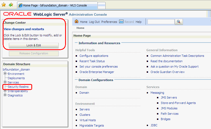The height and width of the screenshot is (129, 211).
Task: Click the Favorites star icon
Action: (x=4, y=5)
